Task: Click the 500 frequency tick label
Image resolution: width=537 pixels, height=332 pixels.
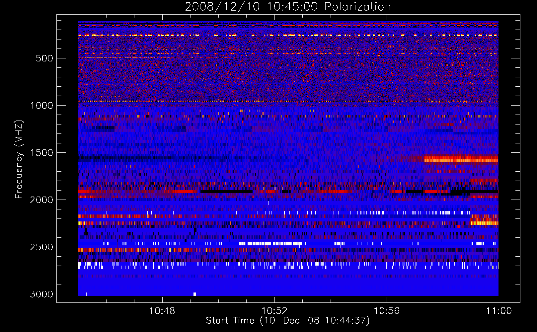Action: [x=44, y=58]
